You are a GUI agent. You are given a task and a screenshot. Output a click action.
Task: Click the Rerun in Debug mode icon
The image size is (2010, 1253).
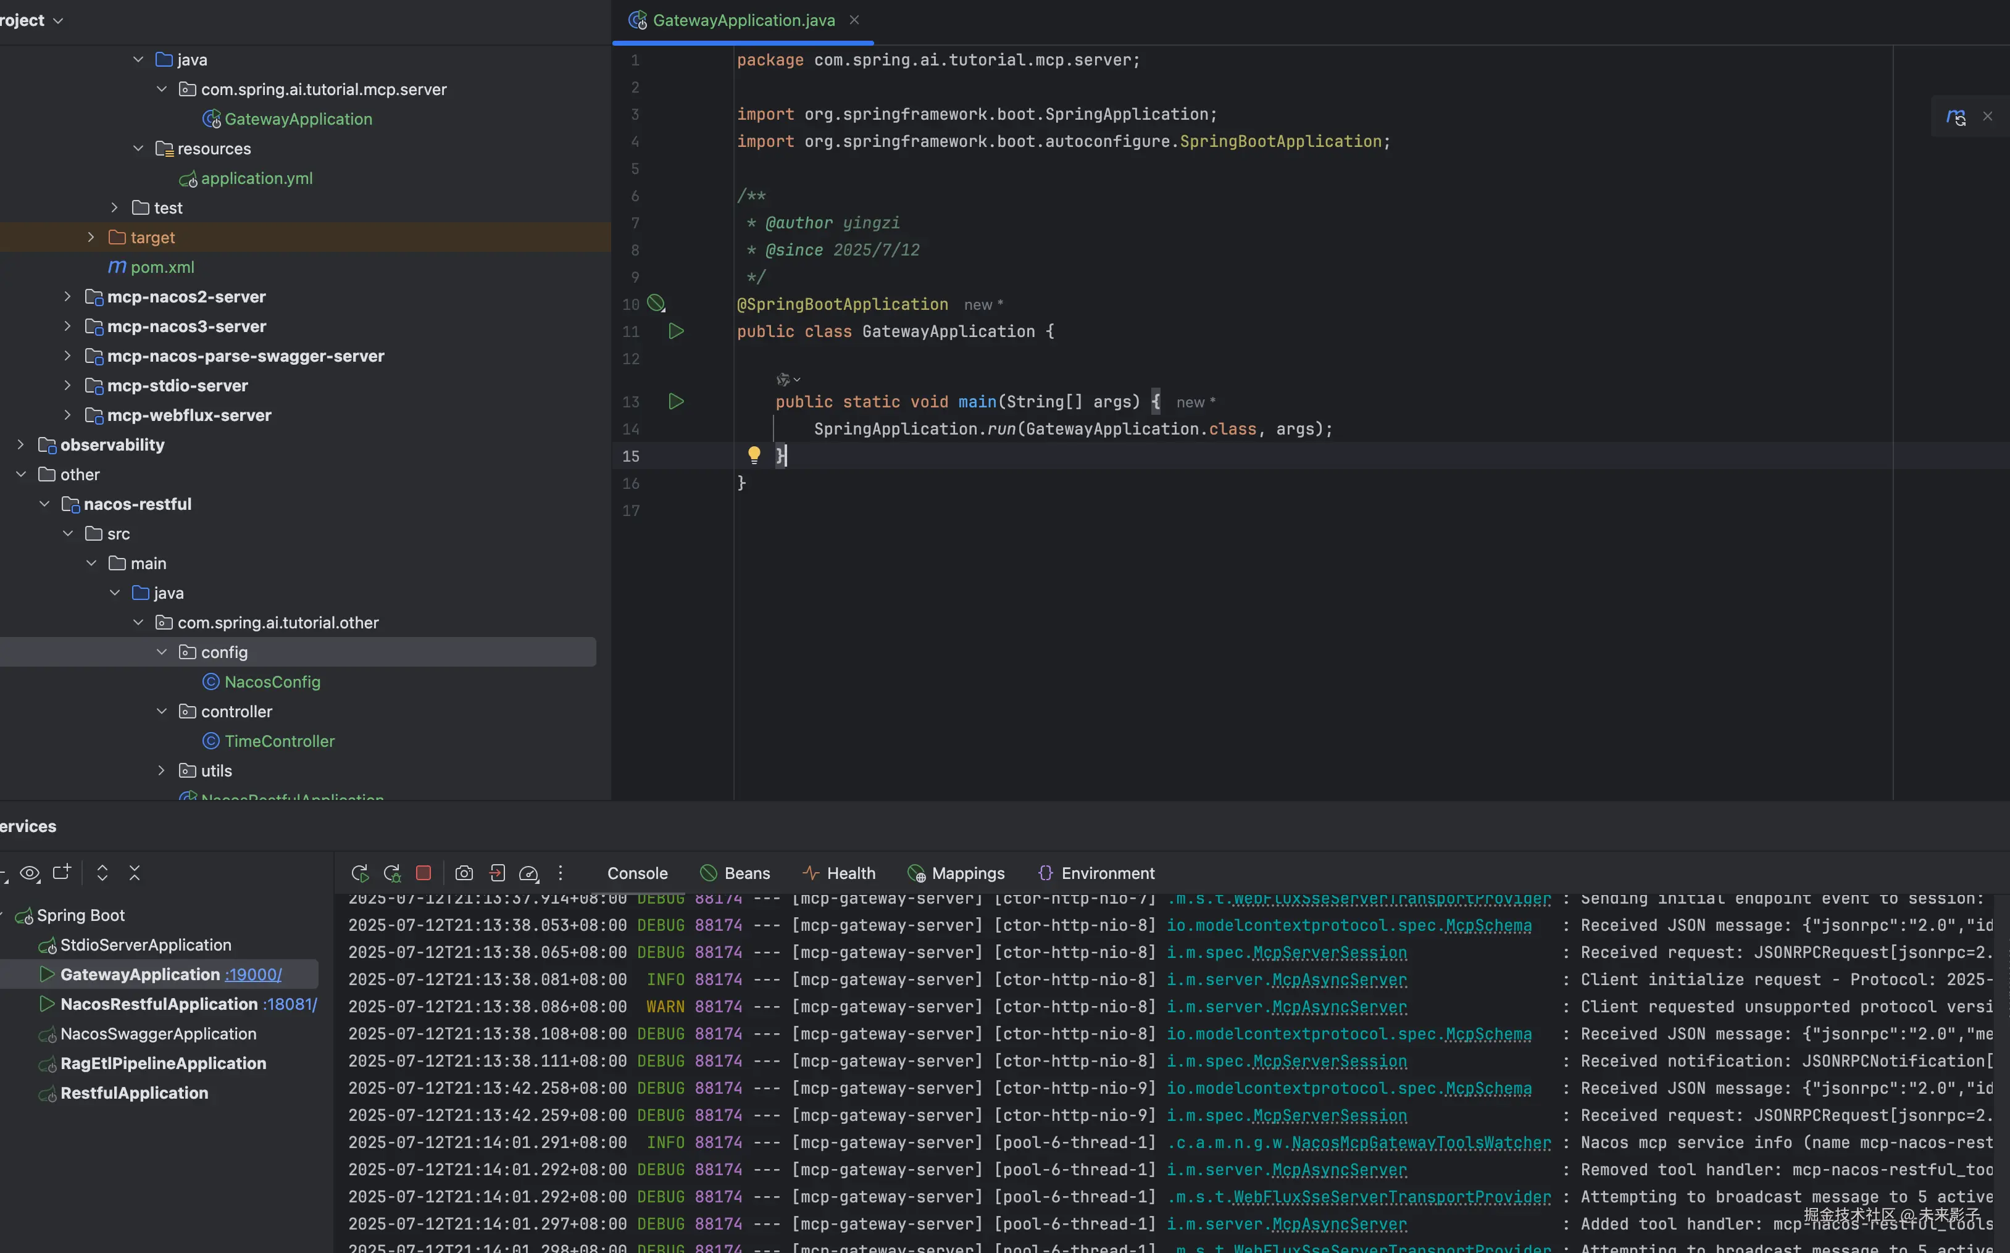coord(392,873)
